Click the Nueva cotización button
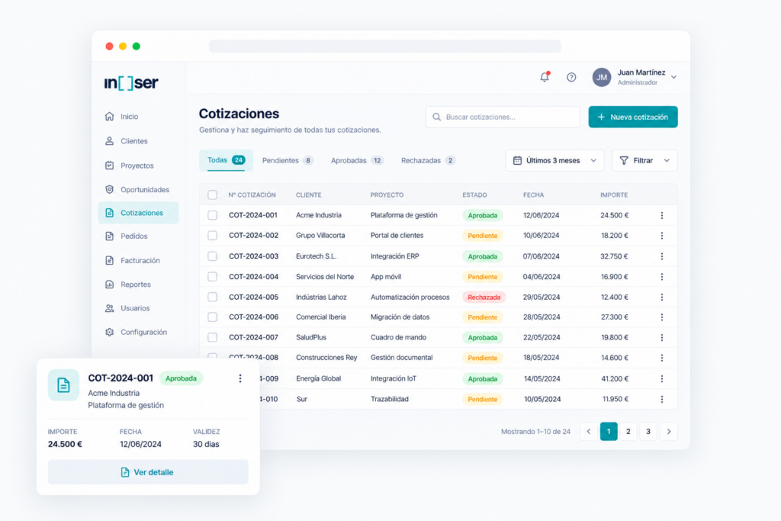Viewport: 781px width, 521px height. tap(632, 117)
